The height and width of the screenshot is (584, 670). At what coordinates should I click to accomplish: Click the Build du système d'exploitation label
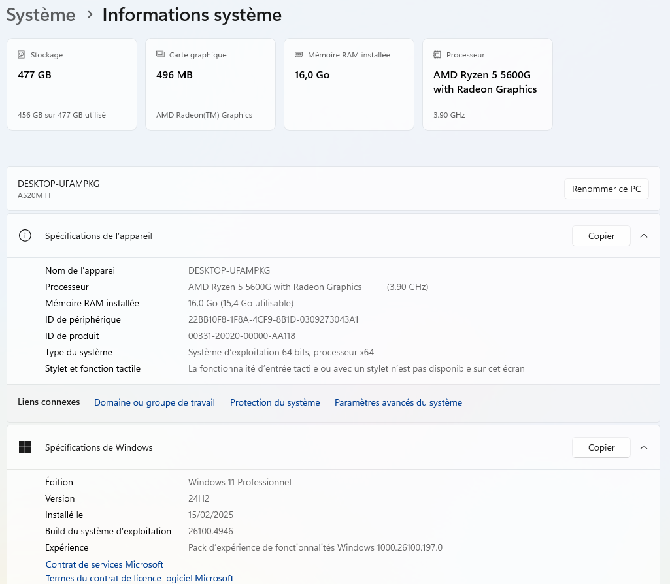click(108, 531)
